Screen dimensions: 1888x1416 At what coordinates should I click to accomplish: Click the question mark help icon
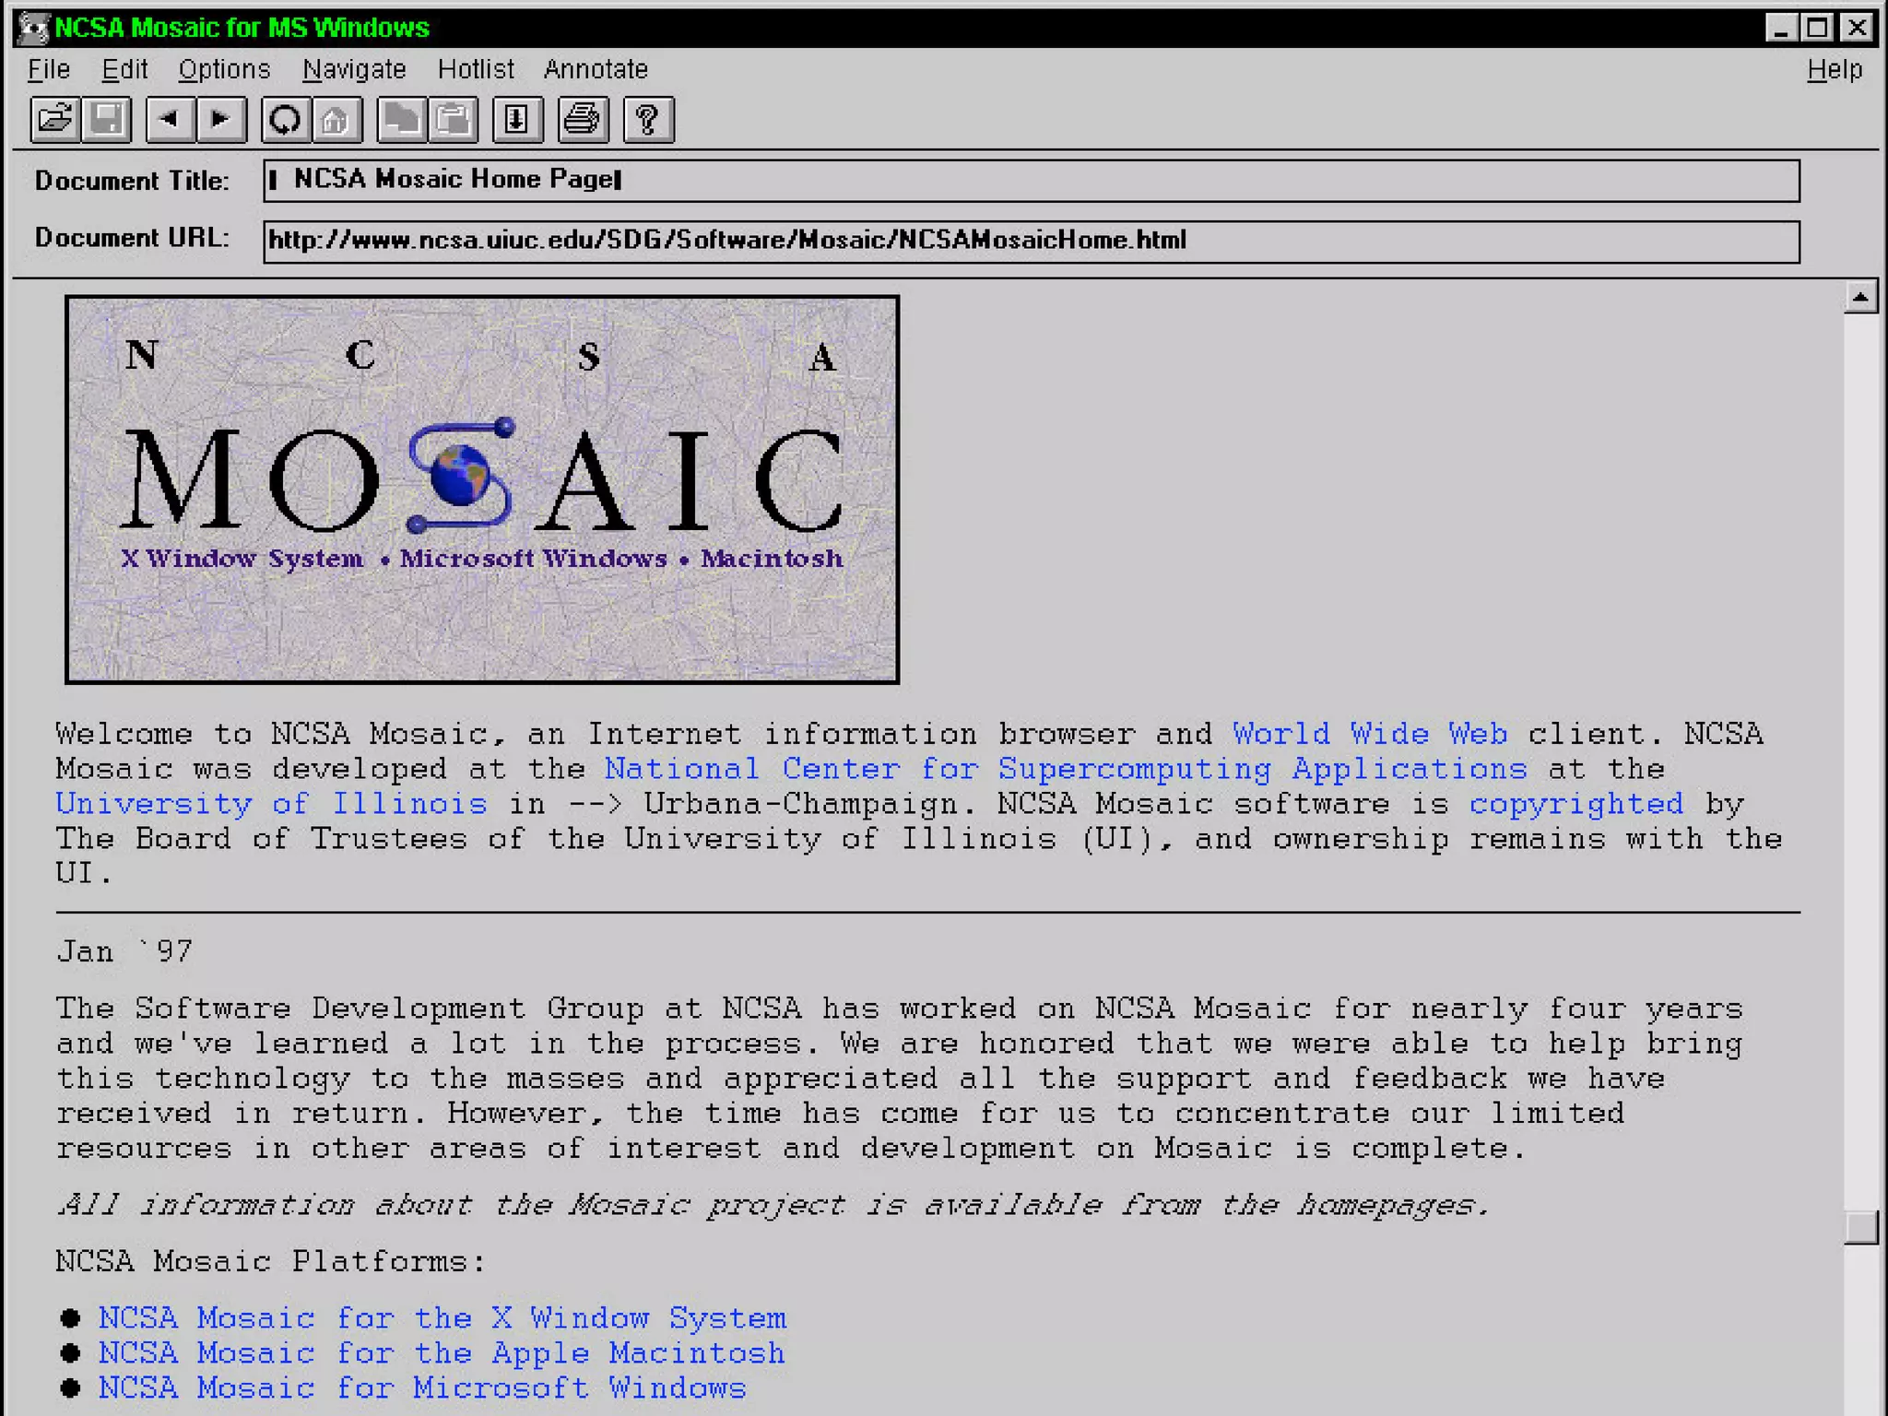click(648, 120)
